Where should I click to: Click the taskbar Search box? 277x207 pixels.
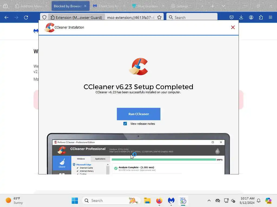pyautogui.click(x=111, y=201)
